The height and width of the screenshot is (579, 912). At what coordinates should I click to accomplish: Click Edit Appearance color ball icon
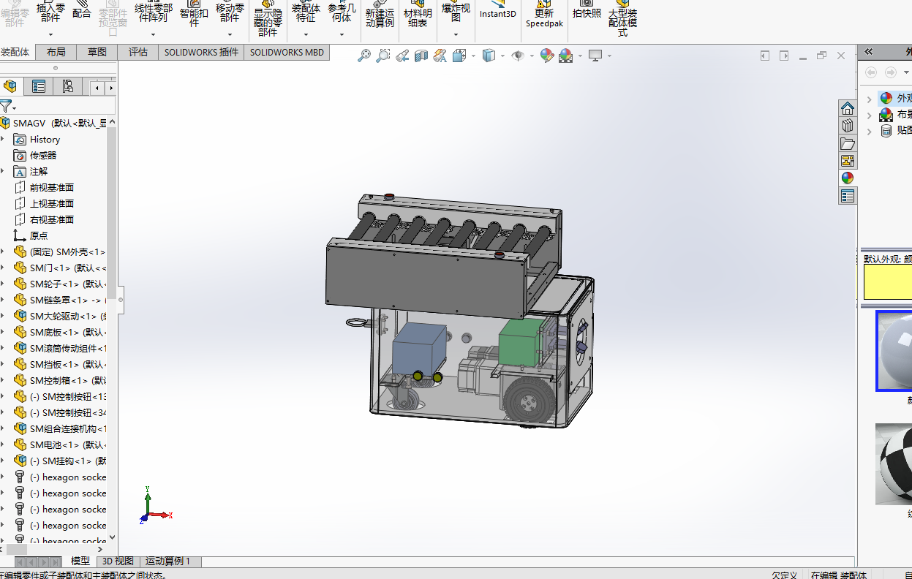point(546,56)
